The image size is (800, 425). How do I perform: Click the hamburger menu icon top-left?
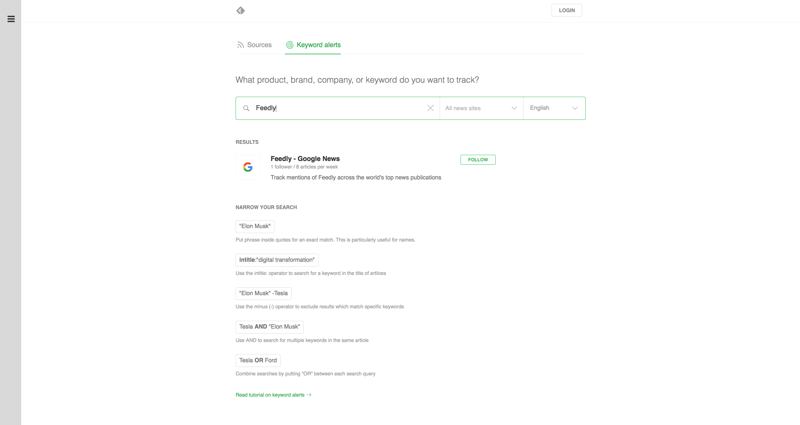tap(11, 18)
